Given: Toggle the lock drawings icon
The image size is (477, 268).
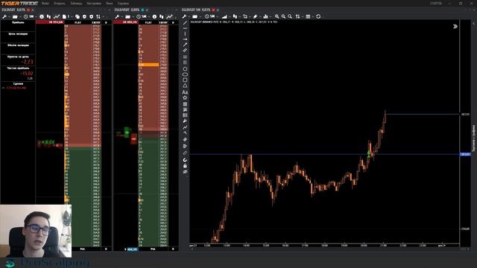Looking at the screenshot, I should [x=185, y=166].
